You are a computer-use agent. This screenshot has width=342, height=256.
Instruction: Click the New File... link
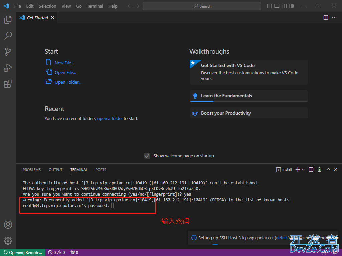[64, 63]
